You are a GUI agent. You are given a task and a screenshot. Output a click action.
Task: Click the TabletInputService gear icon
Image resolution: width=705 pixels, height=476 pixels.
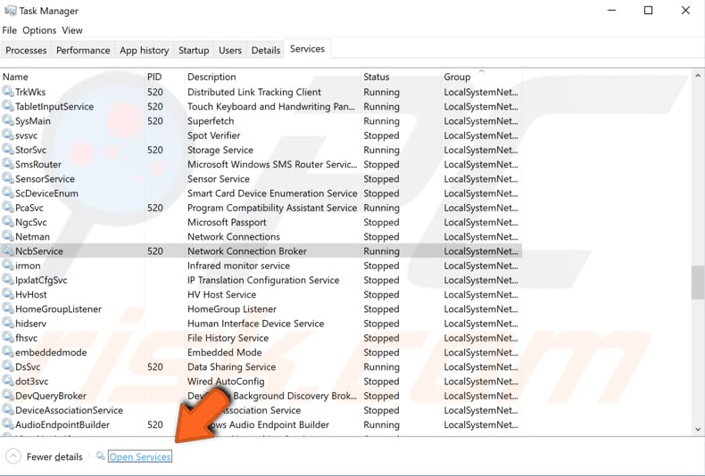click(8, 105)
